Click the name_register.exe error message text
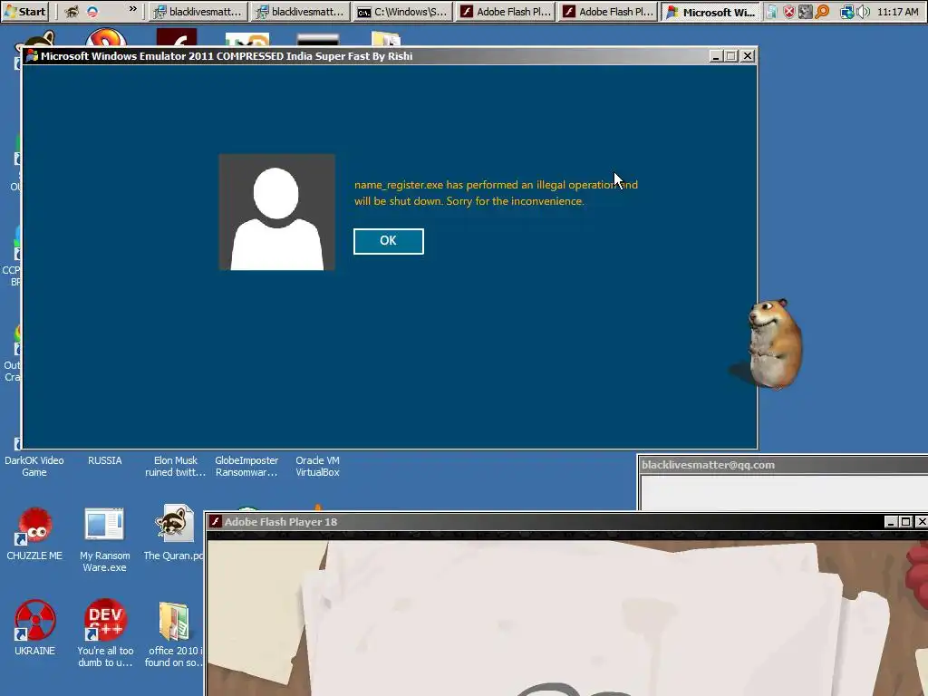928x696 pixels. [496, 193]
